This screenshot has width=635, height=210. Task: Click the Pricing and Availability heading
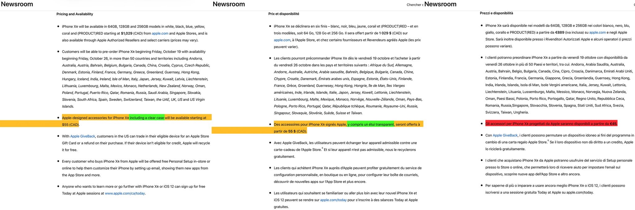[75, 14]
